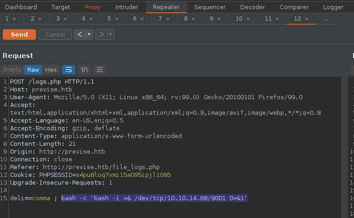Click the Cancel button
This screenshot has height=218, width=354.
(x=55, y=35)
